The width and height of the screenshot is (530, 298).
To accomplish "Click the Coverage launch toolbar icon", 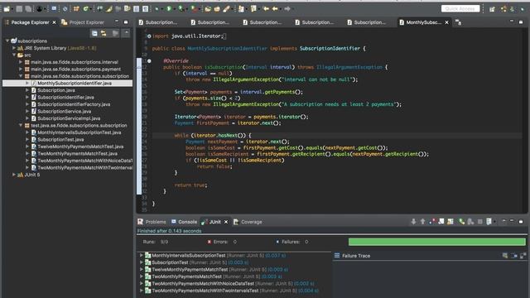I will pyautogui.click(x=181, y=9).
